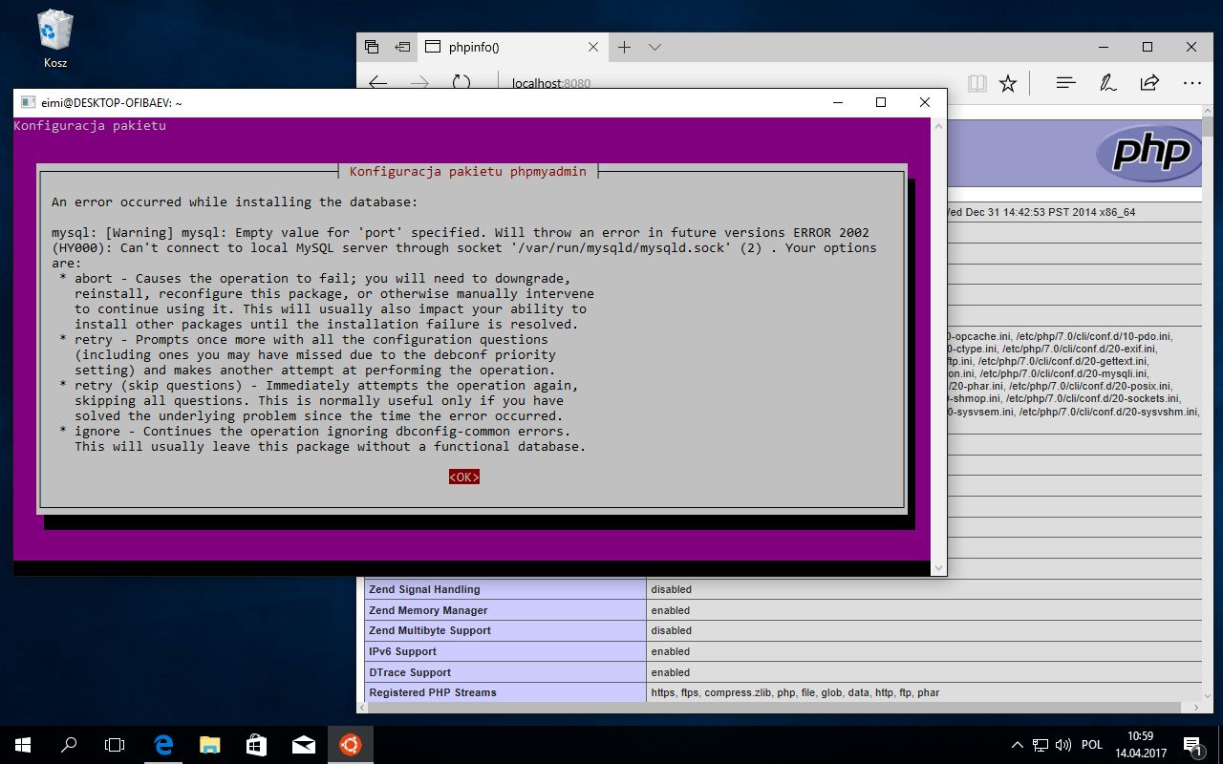Viewport: 1223px width, 764px height.
Task: Open a new tab with plus button
Action: pyautogui.click(x=624, y=47)
